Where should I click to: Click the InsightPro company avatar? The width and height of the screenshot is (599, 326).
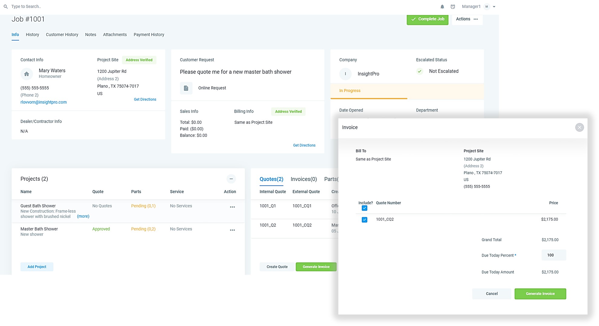[345, 74]
